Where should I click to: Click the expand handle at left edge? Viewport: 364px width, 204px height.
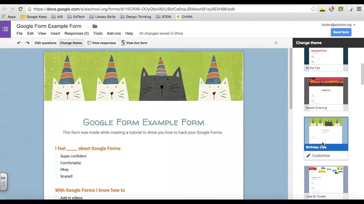point(3,182)
